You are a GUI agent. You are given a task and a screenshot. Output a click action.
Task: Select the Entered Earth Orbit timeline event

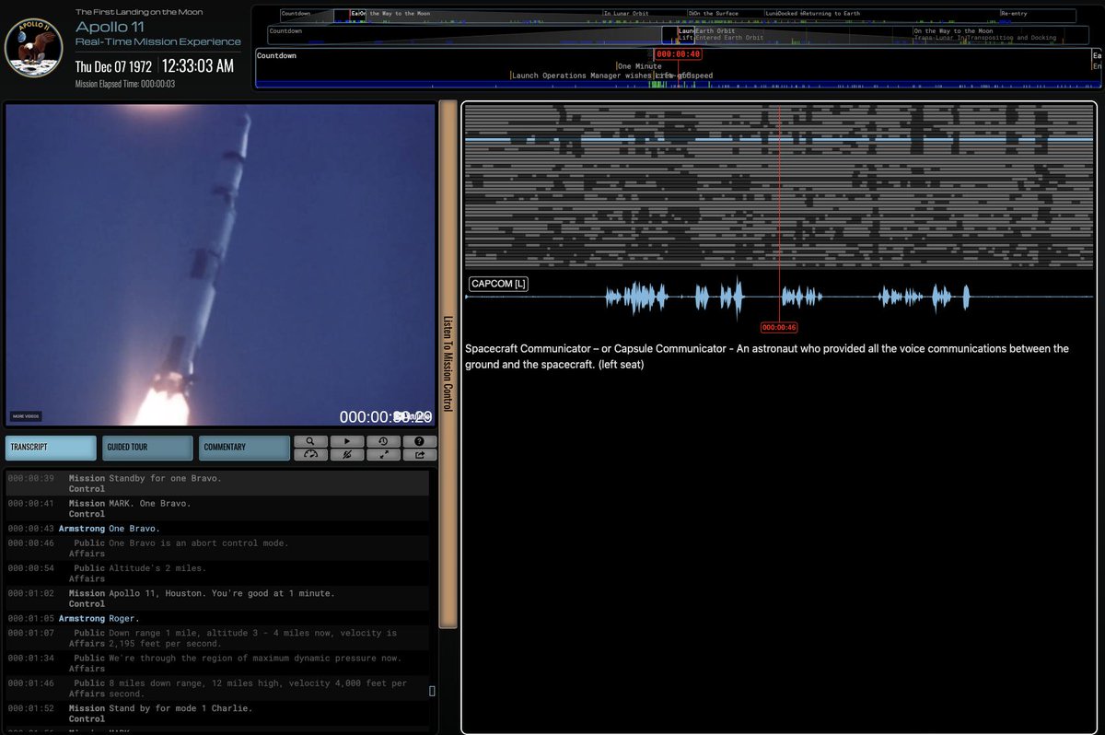pyautogui.click(x=729, y=38)
